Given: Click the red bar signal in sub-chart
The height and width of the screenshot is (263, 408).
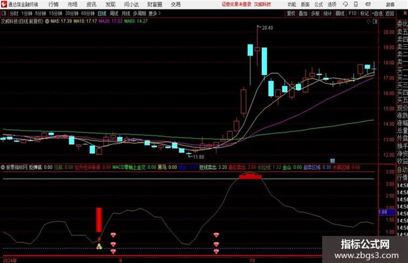Looking at the screenshot, I should [99, 220].
